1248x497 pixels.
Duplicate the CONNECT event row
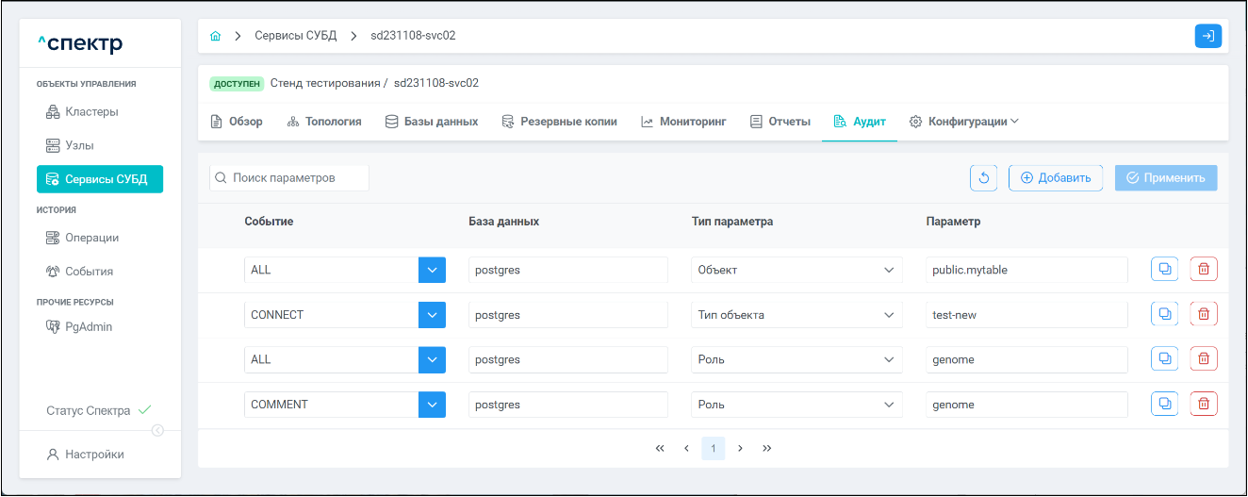click(x=1164, y=314)
